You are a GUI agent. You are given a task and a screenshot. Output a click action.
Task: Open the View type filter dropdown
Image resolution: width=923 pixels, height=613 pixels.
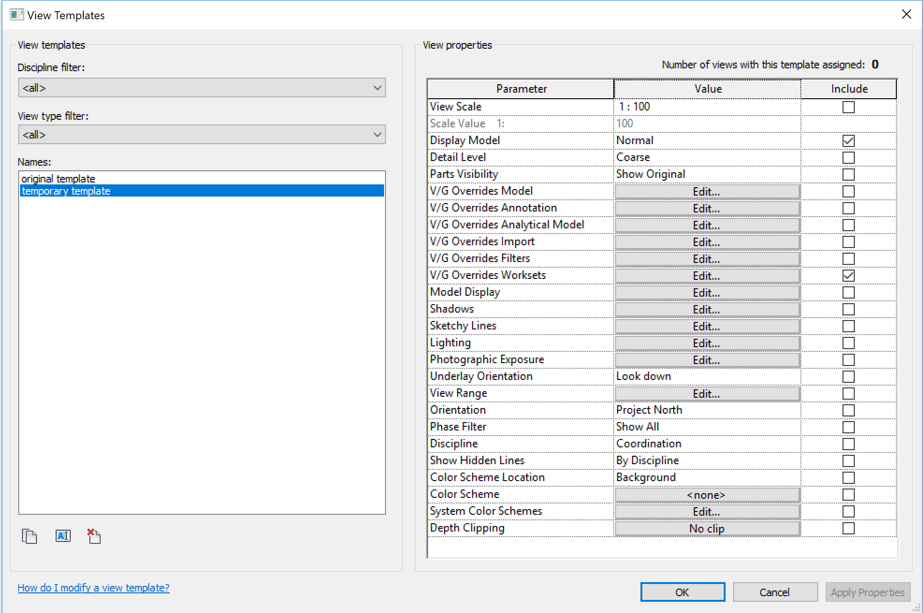[202, 135]
